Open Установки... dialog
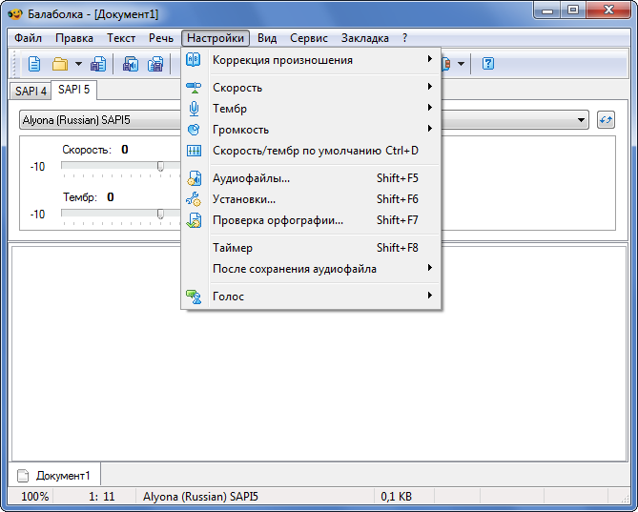This screenshot has width=638, height=512. click(311, 199)
